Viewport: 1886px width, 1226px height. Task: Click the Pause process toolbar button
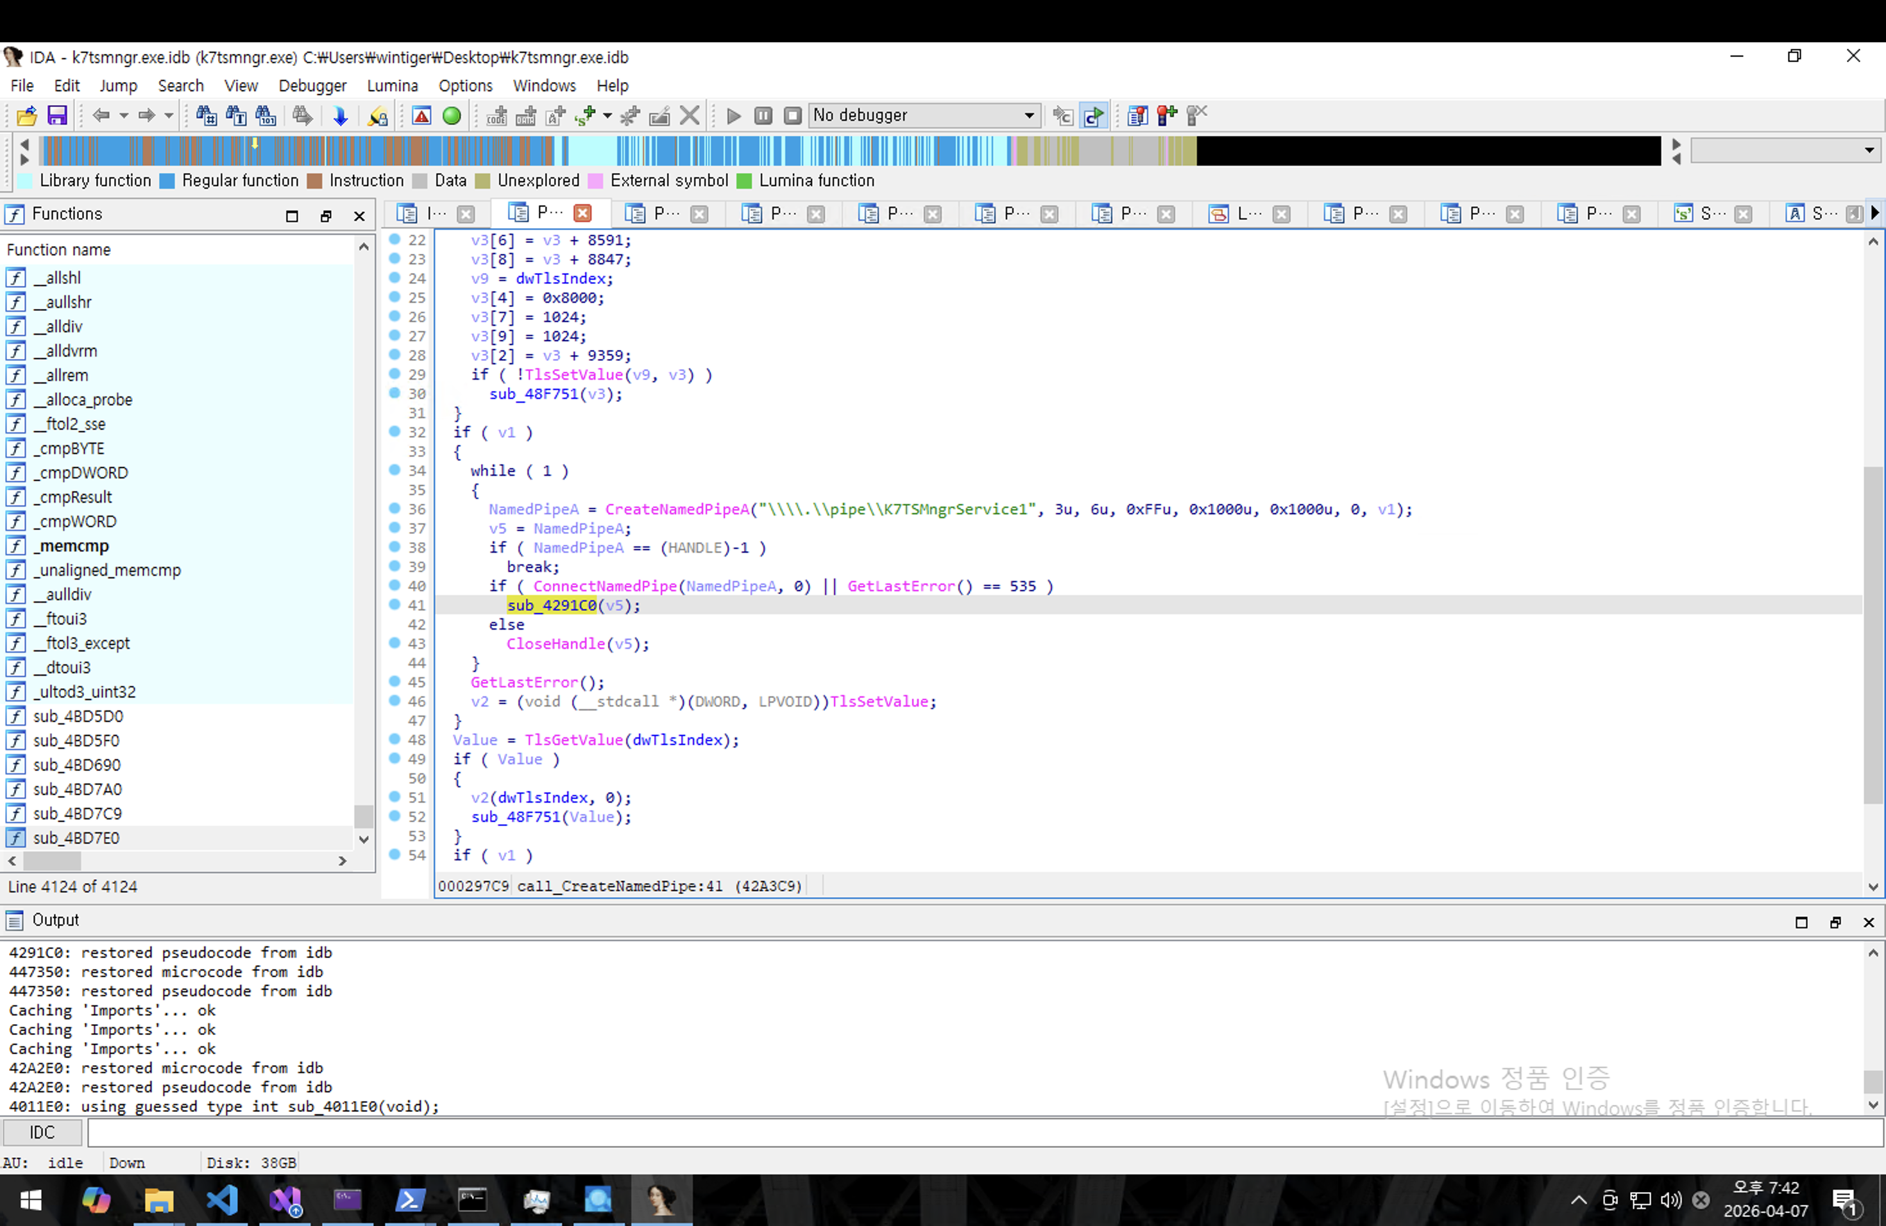(x=762, y=115)
